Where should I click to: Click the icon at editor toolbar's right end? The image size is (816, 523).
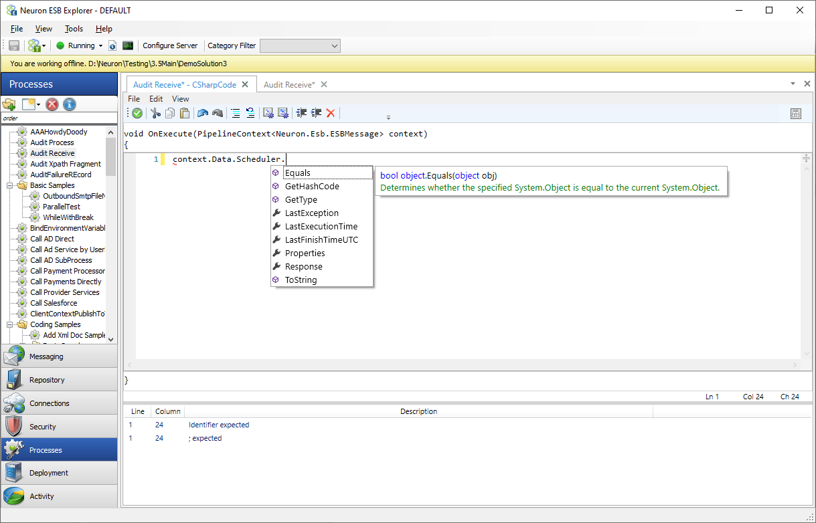click(x=796, y=113)
